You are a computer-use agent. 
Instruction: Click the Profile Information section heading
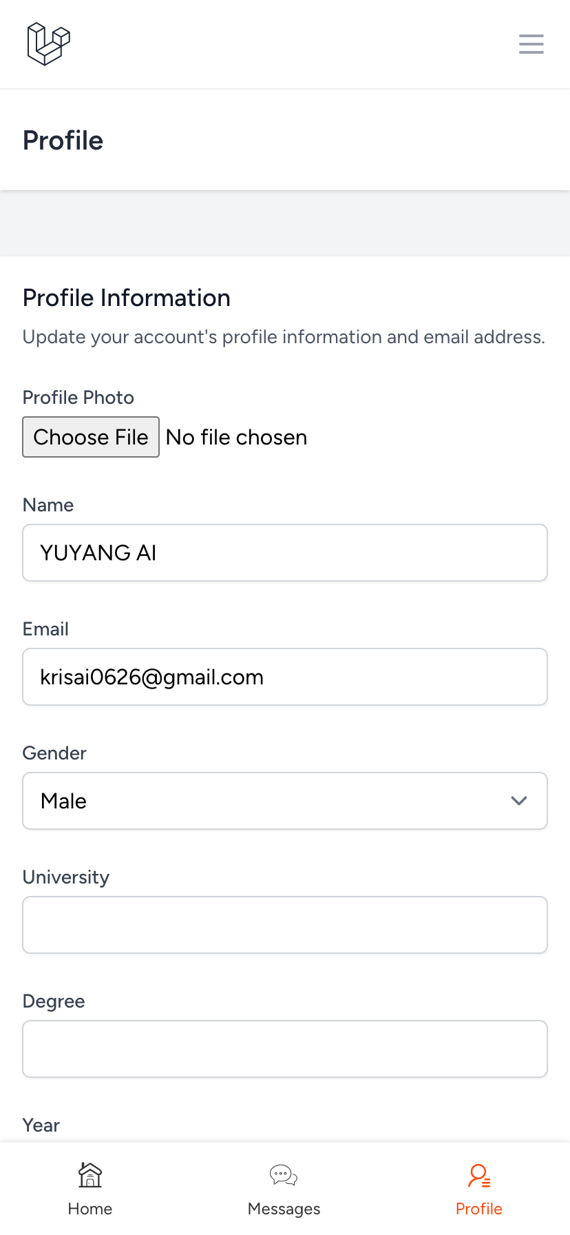(127, 298)
